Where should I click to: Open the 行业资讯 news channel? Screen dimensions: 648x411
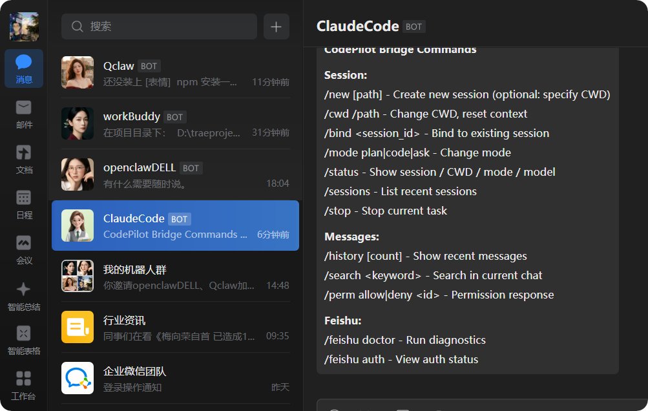[175, 327]
